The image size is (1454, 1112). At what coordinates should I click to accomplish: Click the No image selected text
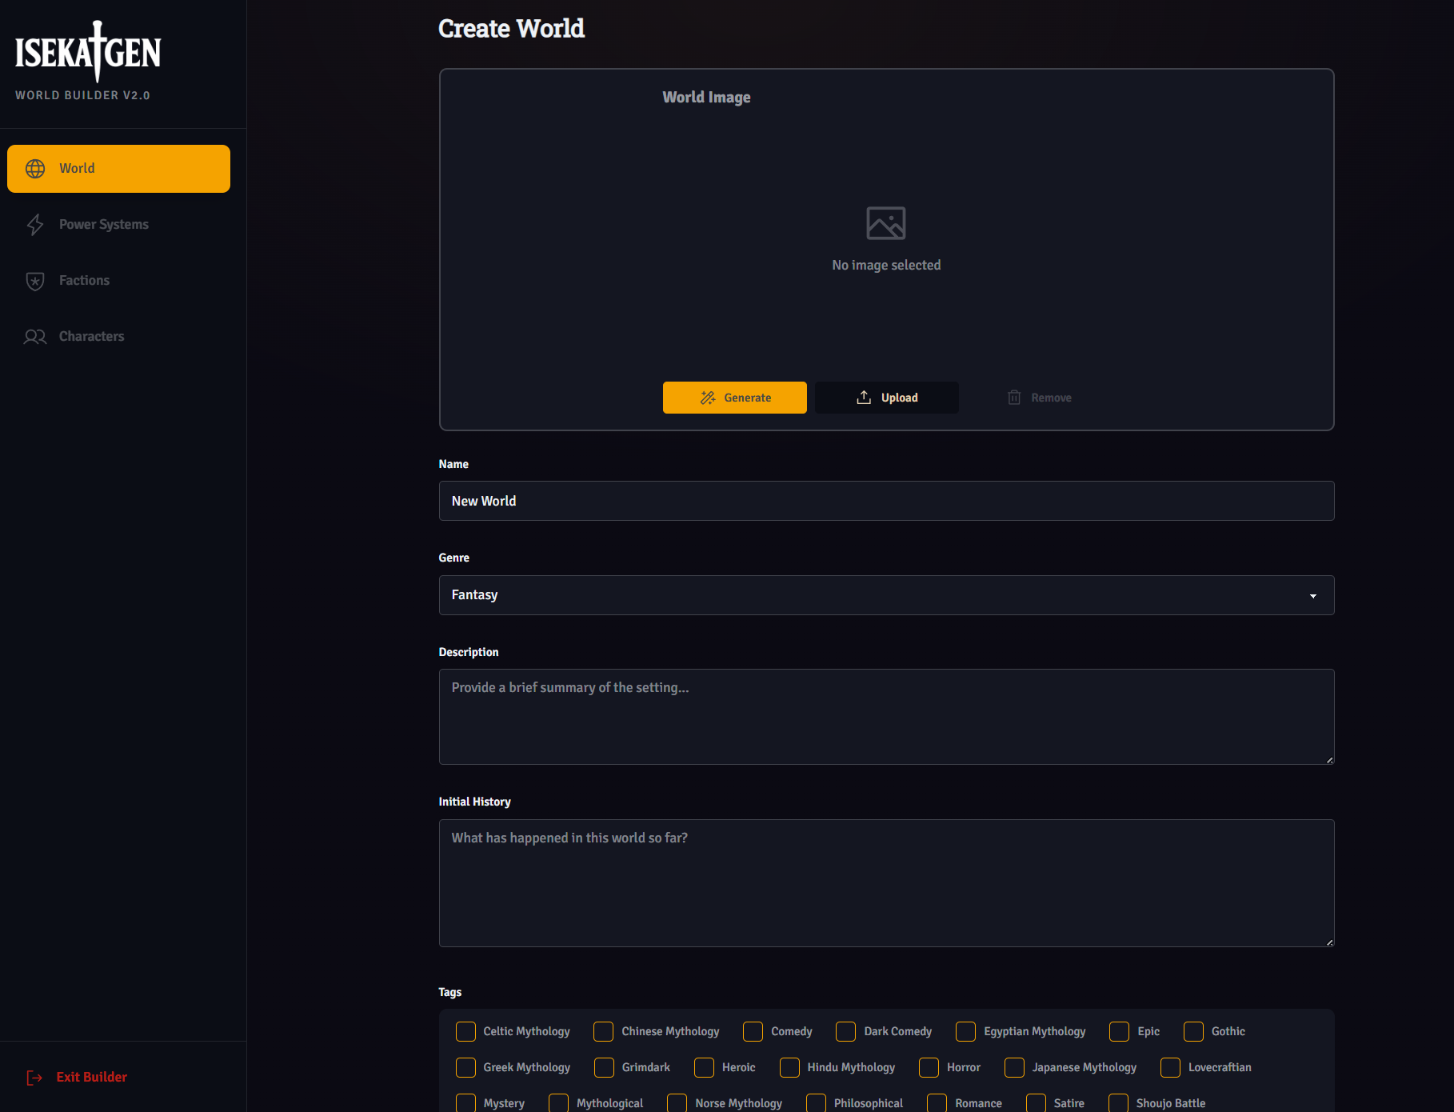(x=886, y=266)
